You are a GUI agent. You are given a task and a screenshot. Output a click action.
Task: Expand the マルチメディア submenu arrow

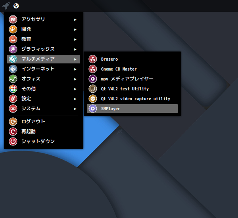pos(75,59)
